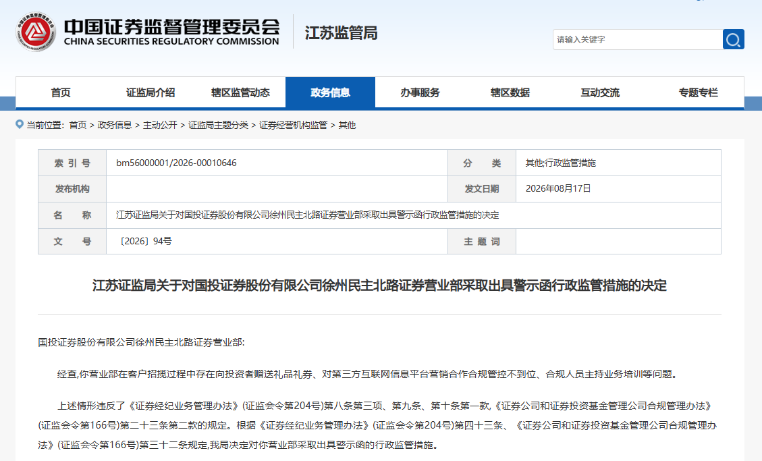Open the 辖区监管动态 navigation tab
762x461 pixels.
240,92
